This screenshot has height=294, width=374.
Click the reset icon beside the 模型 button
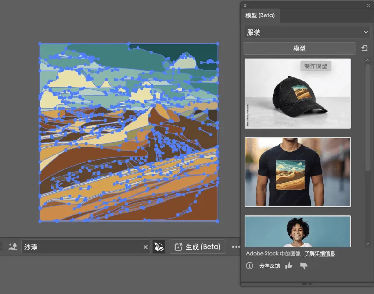365,48
